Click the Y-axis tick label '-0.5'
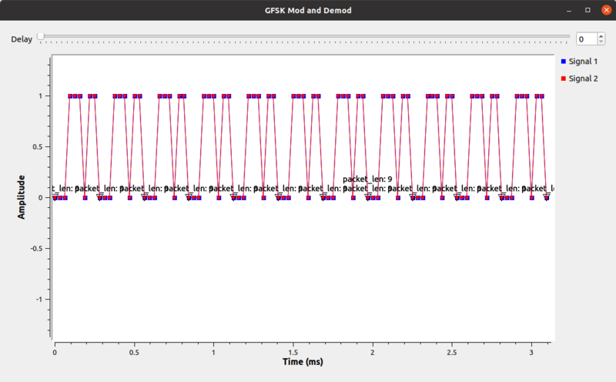This screenshot has height=382, width=616. [x=36, y=249]
